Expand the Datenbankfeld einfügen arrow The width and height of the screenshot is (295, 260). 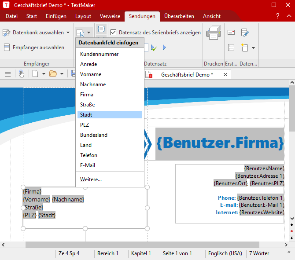tap(89, 33)
